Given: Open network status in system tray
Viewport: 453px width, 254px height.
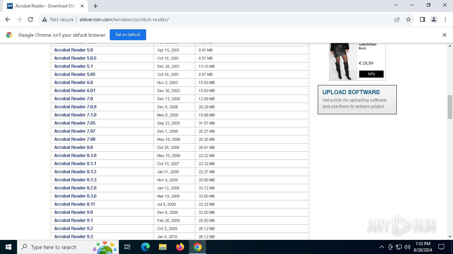Looking at the screenshot, I should [399, 247].
